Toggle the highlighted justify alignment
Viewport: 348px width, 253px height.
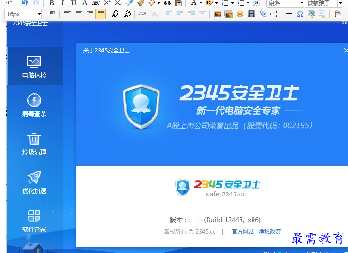click(x=101, y=14)
